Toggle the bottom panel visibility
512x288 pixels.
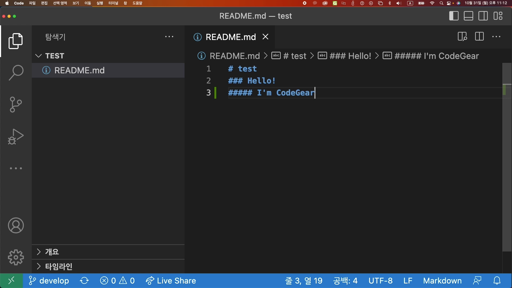pos(468,16)
